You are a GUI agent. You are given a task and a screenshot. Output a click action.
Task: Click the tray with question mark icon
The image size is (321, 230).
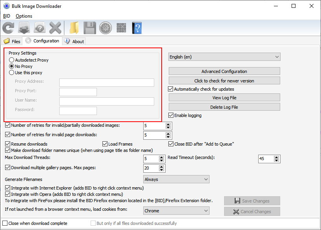click(x=40, y=27)
